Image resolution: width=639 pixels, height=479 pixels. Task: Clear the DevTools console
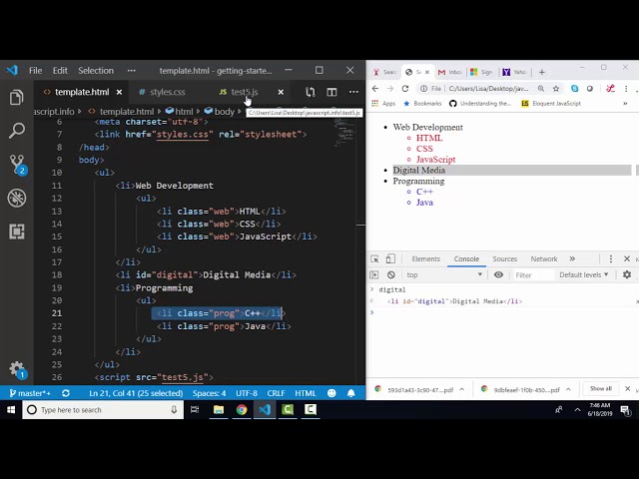pos(391,275)
